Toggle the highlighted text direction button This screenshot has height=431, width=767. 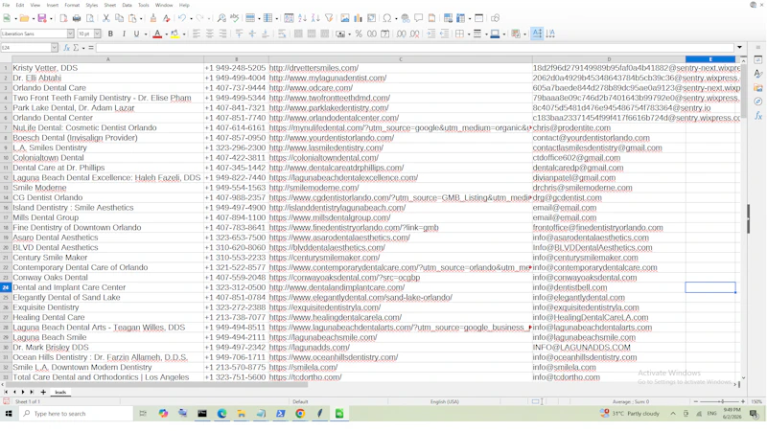click(x=537, y=34)
